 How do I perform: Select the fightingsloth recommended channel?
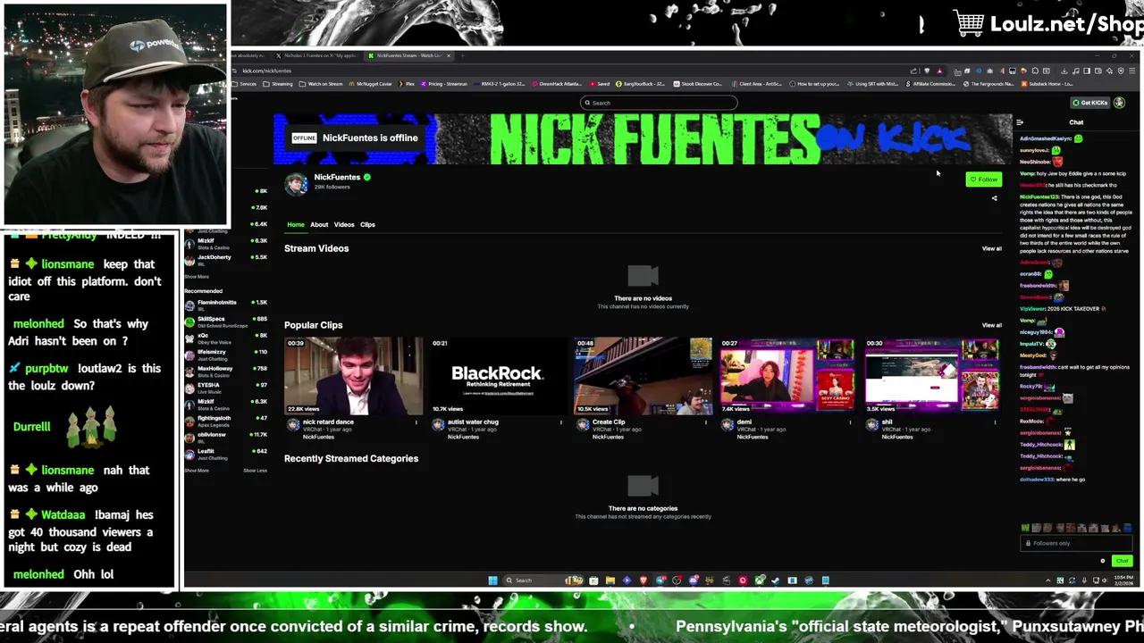click(225, 421)
